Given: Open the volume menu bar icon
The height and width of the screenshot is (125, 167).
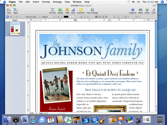Looking at the screenshot, I should tap(133, 2).
